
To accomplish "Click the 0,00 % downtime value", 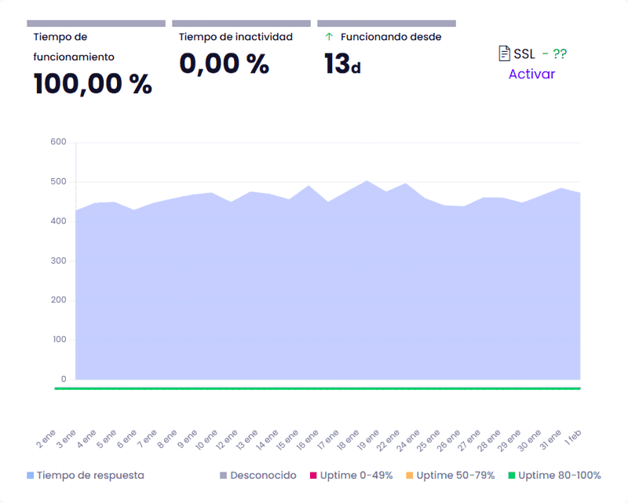I will point(224,64).
